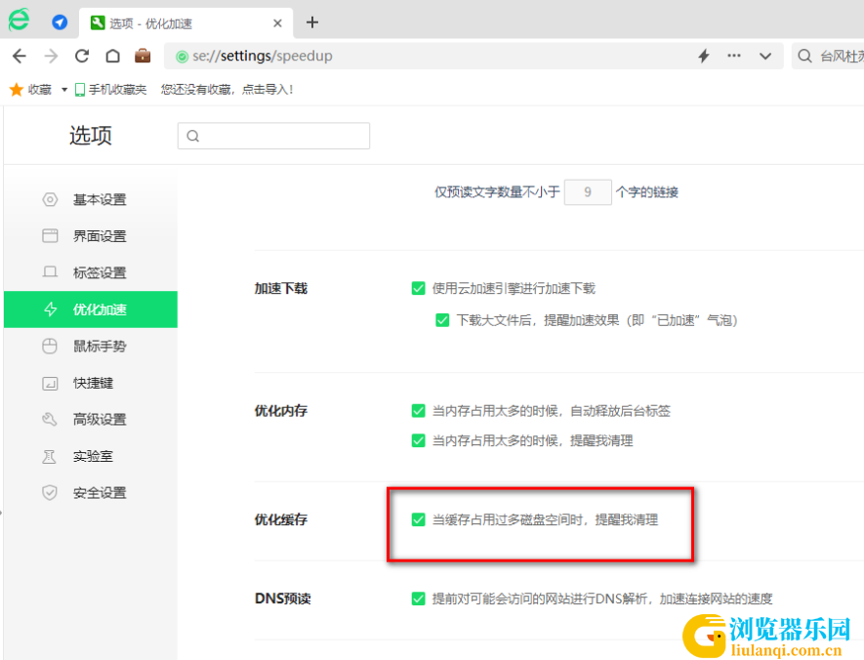Click the 优化缓存 section label

click(281, 519)
